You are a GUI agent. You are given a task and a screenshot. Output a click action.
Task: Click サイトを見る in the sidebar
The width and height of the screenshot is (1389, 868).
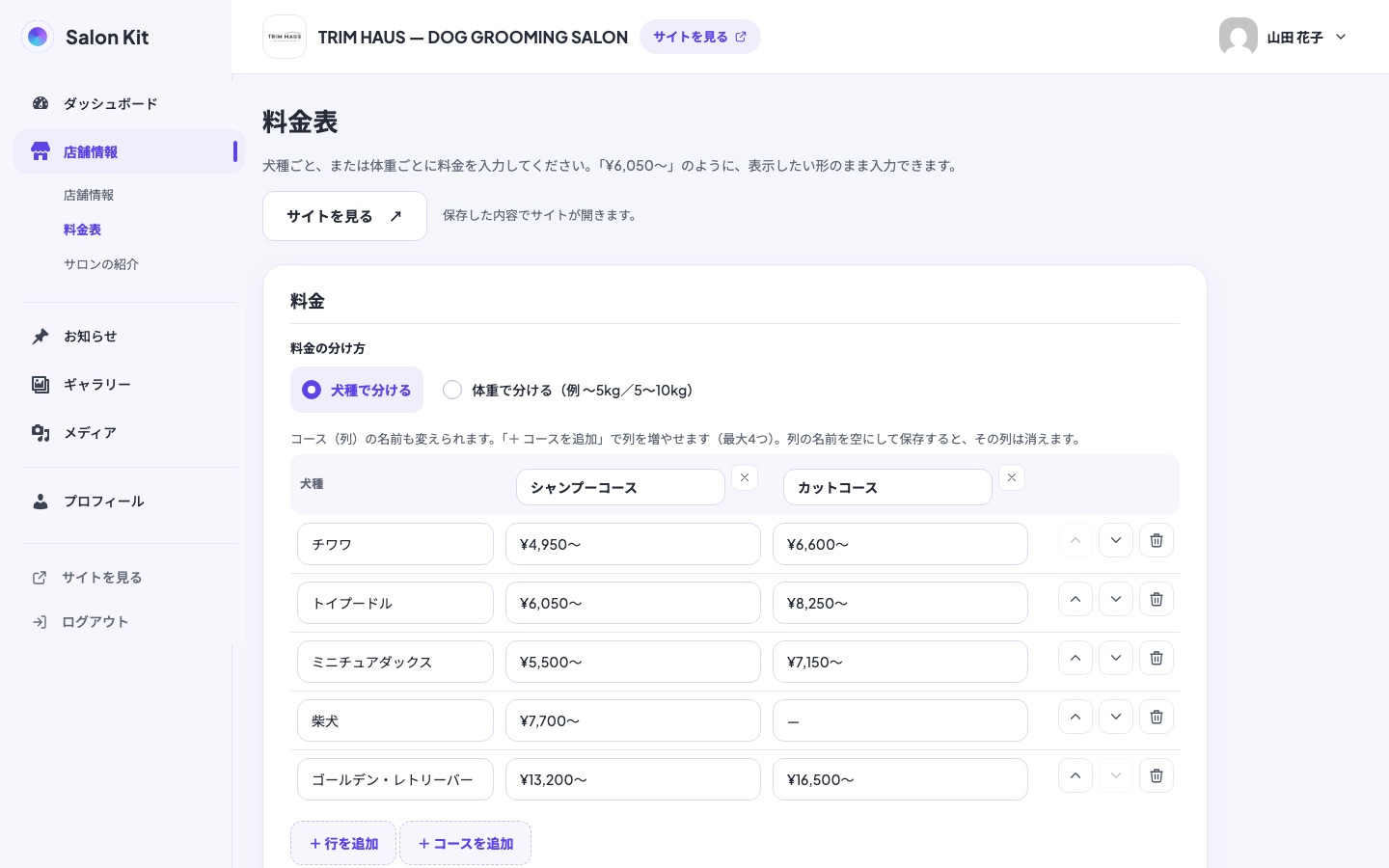(x=101, y=577)
